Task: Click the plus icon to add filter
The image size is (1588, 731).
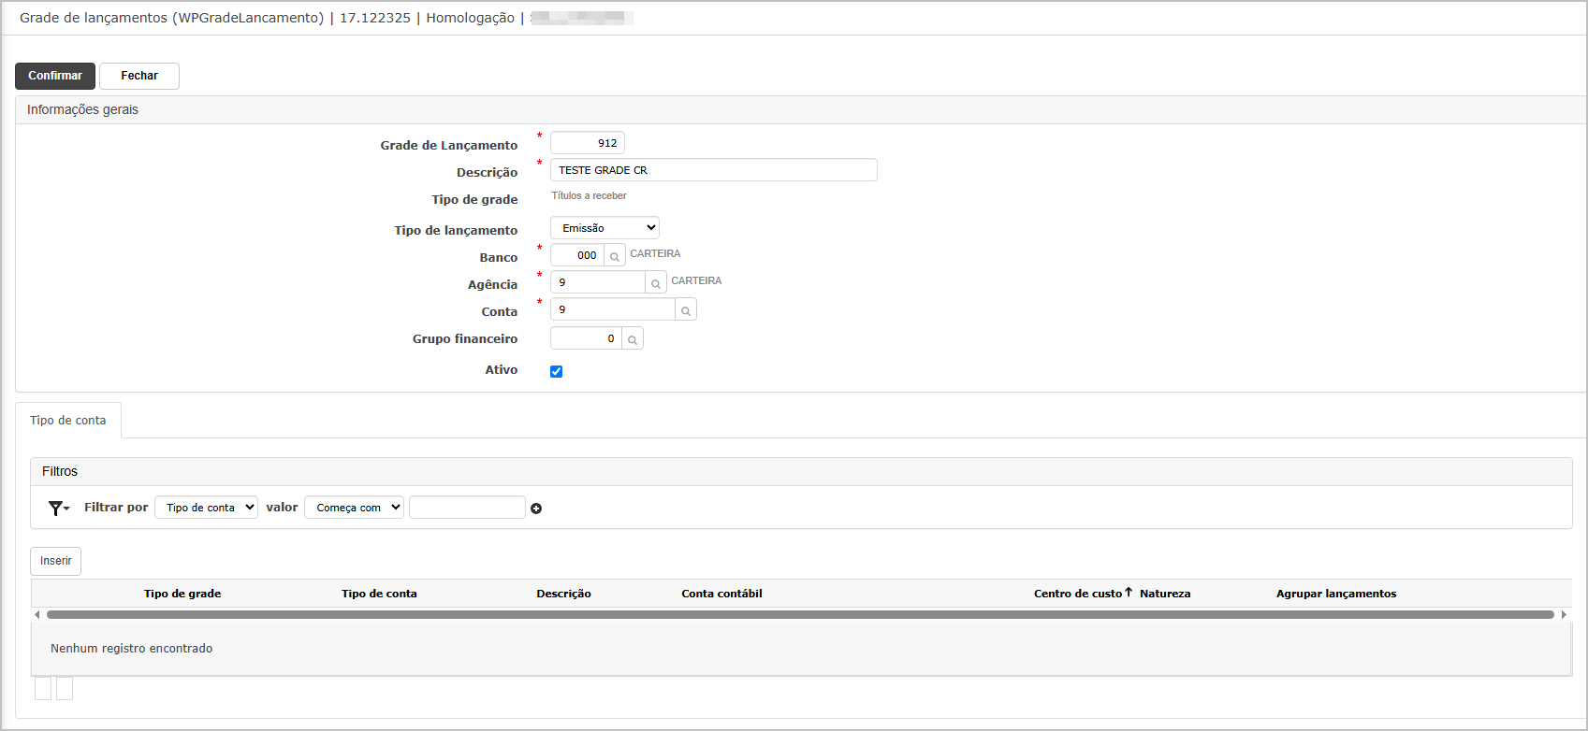Action: pyautogui.click(x=536, y=509)
